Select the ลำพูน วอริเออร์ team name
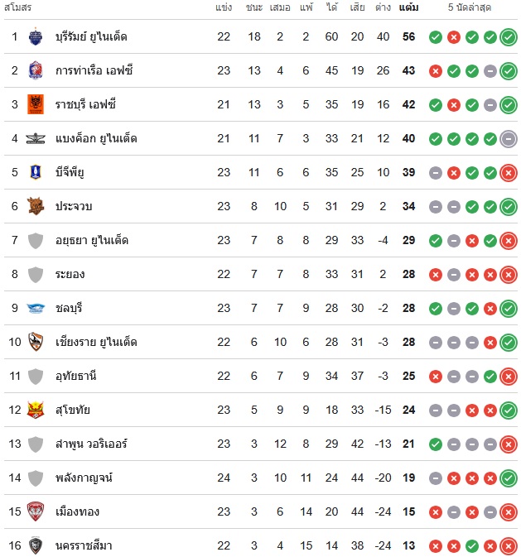The width and height of the screenshot is (521, 557). pos(91,444)
